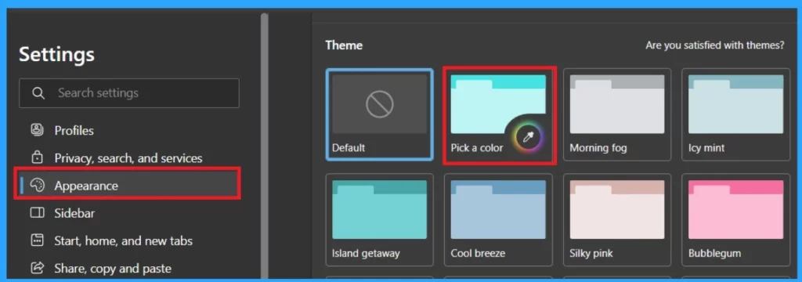Open Privacy, search, and services settings

point(129,157)
